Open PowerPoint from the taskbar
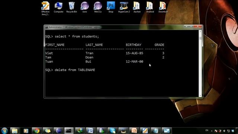The height and width of the screenshot is (134, 238). (x=134, y=131)
